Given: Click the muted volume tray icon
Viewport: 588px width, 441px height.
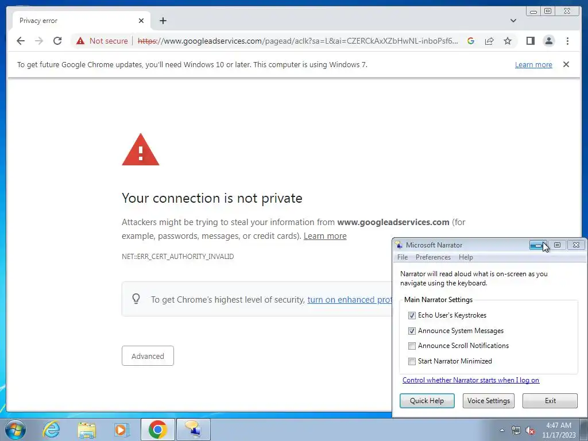Looking at the screenshot, I should point(530,430).
